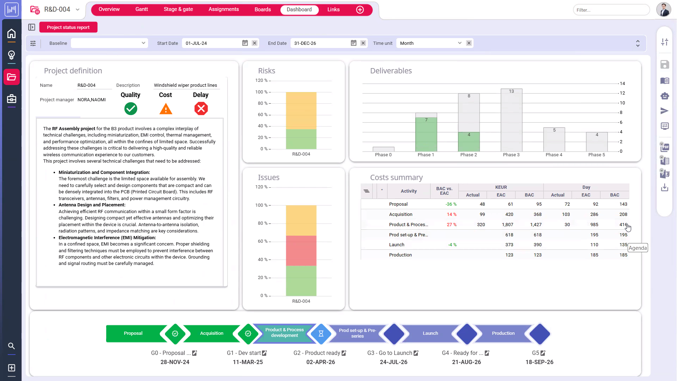Clear the Start Date field

(255, 43)
